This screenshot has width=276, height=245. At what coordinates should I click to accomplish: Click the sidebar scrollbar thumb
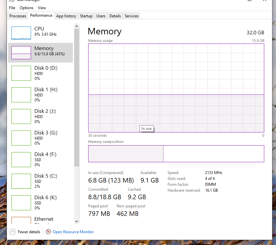tap(76, 98)
